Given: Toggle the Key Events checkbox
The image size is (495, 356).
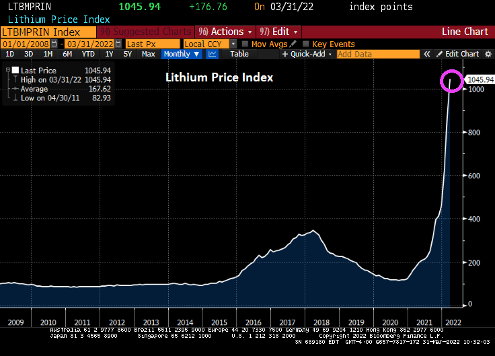Looking at the screenshot, I should point(305,44).
